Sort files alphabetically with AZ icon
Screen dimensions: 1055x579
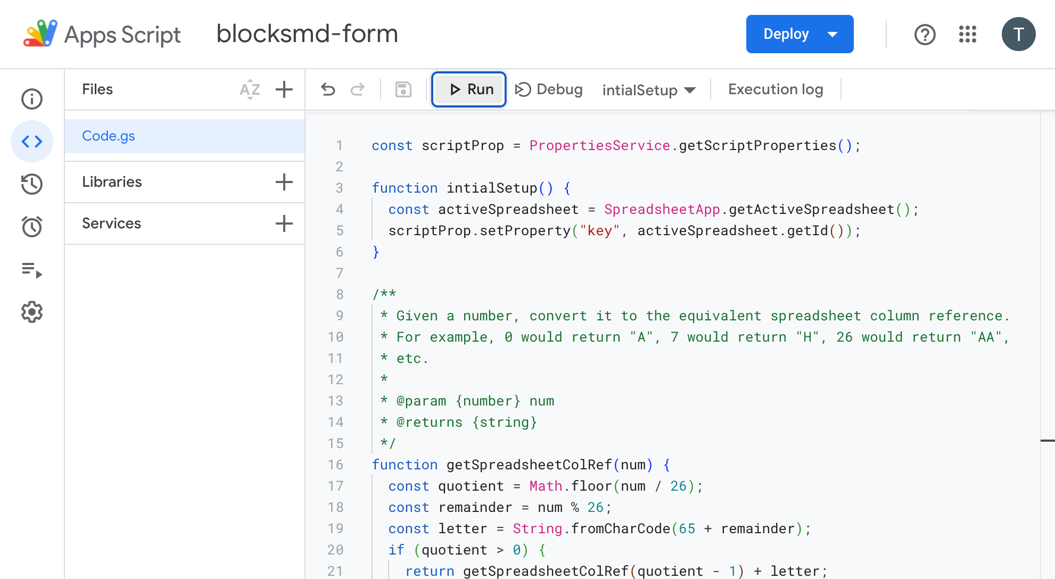point(250,89)
